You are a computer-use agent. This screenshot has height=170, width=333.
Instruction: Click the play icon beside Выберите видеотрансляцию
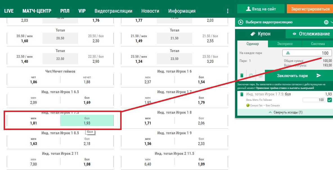tap(241, 22)
